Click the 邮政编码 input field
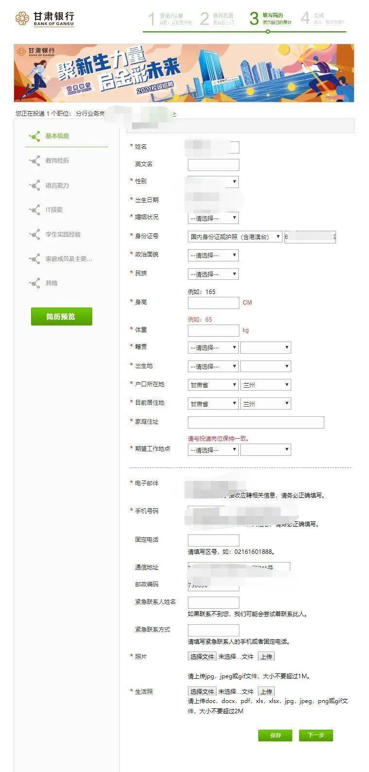 pos(213,585)
